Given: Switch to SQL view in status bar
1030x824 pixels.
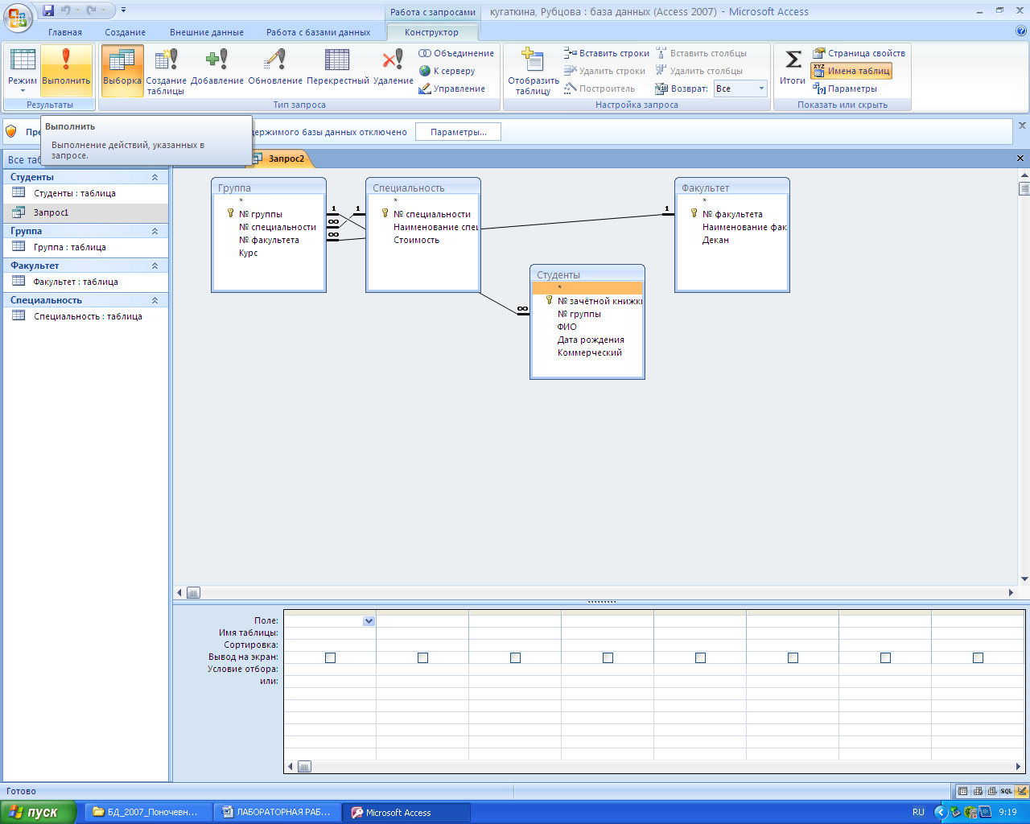Looking at the screenshot, I should pos(1007,792).
